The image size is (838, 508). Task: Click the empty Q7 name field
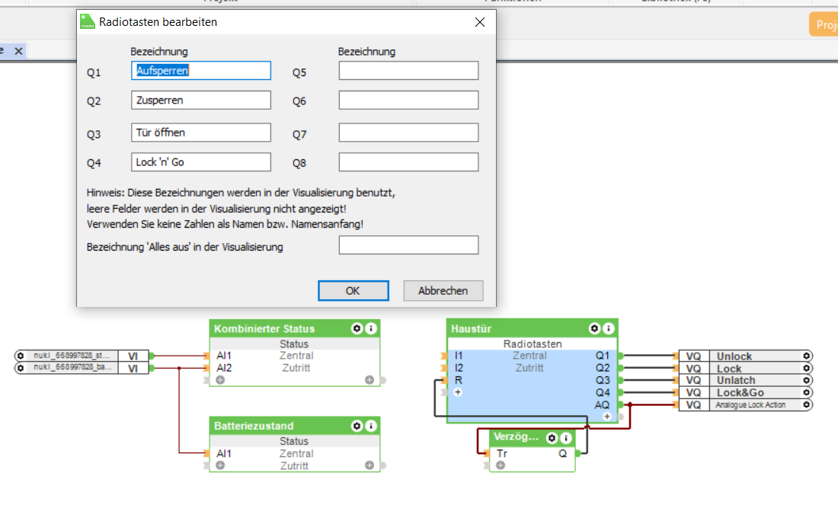coord(408,133)
